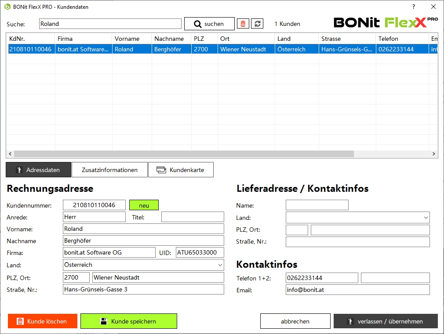Viewport: 444px width, 334px height.
Task: Focus the delivery Name field
Action: point(317,205)
